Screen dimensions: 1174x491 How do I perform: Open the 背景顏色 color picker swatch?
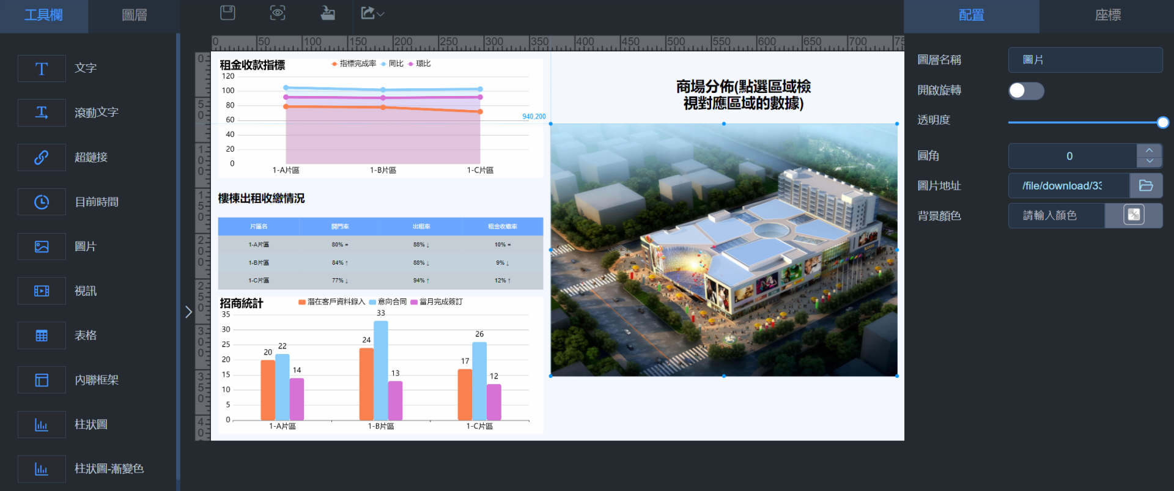click(x=1134, y=215)
